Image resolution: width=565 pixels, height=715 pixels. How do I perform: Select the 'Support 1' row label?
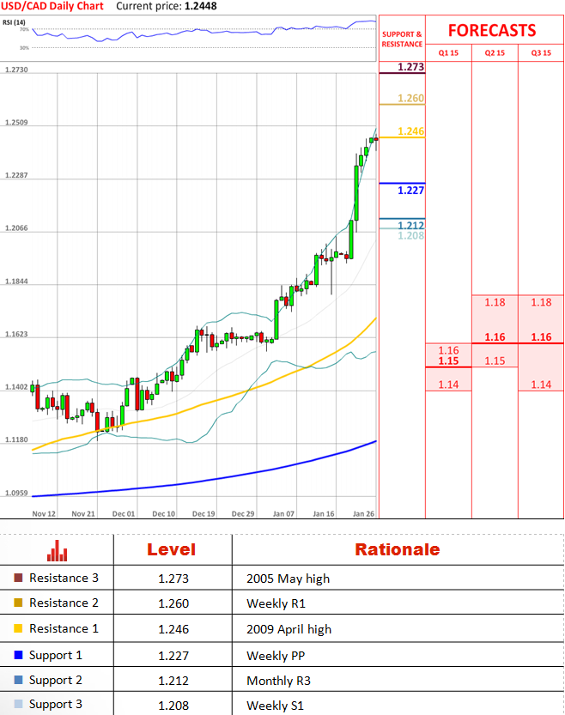point(56,655)
